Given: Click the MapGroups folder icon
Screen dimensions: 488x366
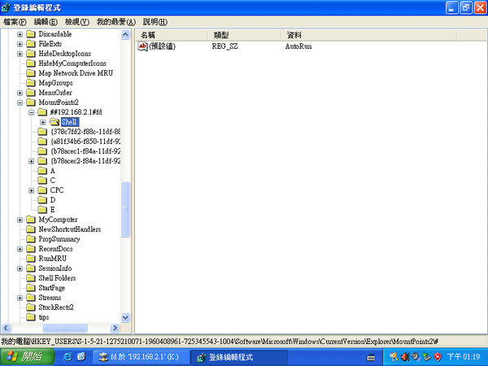Looking at the screenshot, I should 31,83.
